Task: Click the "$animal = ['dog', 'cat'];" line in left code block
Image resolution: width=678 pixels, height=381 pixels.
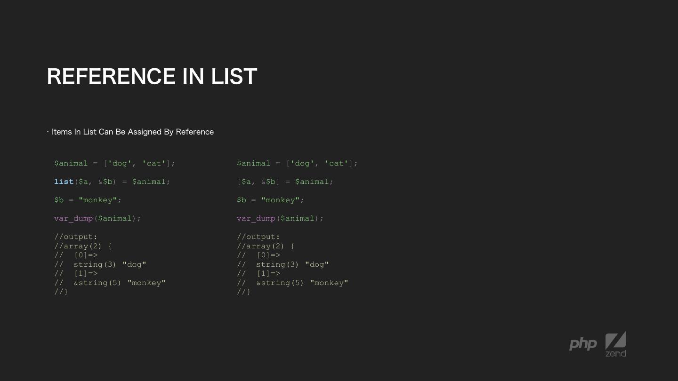Action: tap(114, 163)
